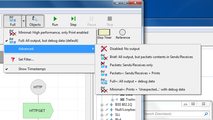Screen dimensions: 213x120
Task: Select Full: All output default mode
Action: (x=48, y=41)
